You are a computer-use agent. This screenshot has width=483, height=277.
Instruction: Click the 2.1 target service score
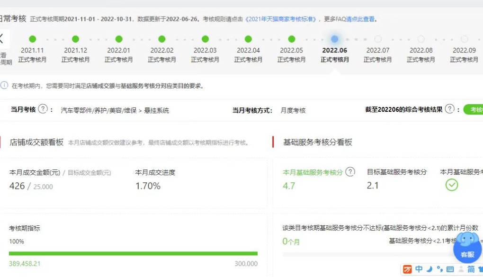tap(372, 186)
